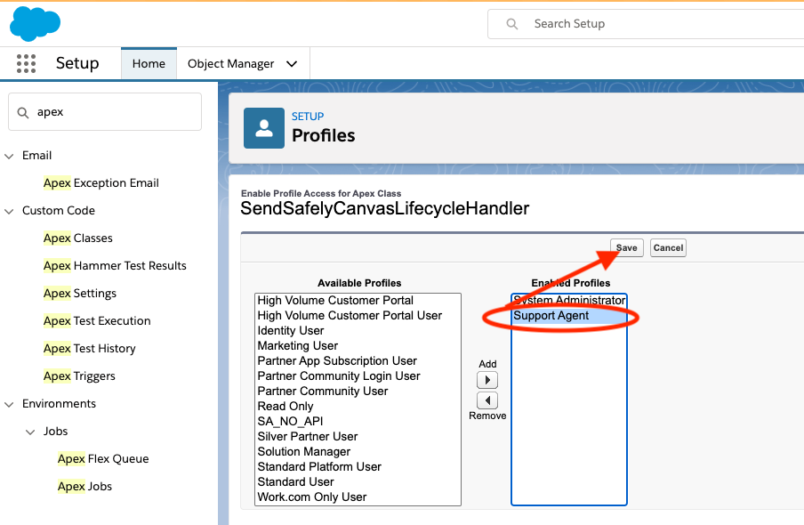
Task: Select Support Agent in Enabled Profiles
Action: (x=569, y=316)
